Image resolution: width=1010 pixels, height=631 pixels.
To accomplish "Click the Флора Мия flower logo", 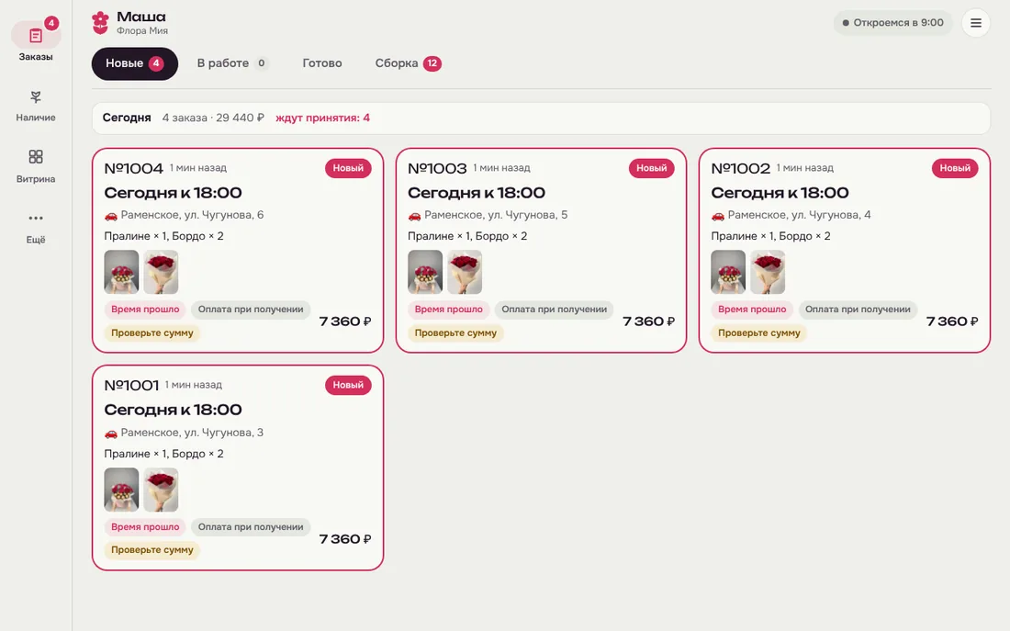I will pos(100,23).
